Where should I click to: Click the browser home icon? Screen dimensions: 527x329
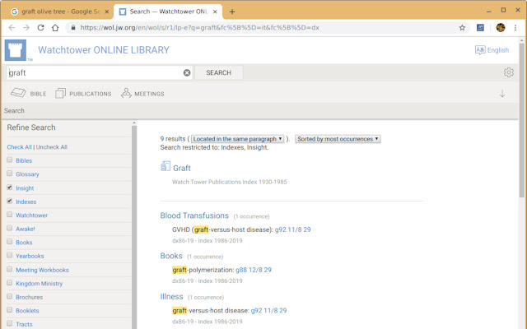(x=55, y=27)
